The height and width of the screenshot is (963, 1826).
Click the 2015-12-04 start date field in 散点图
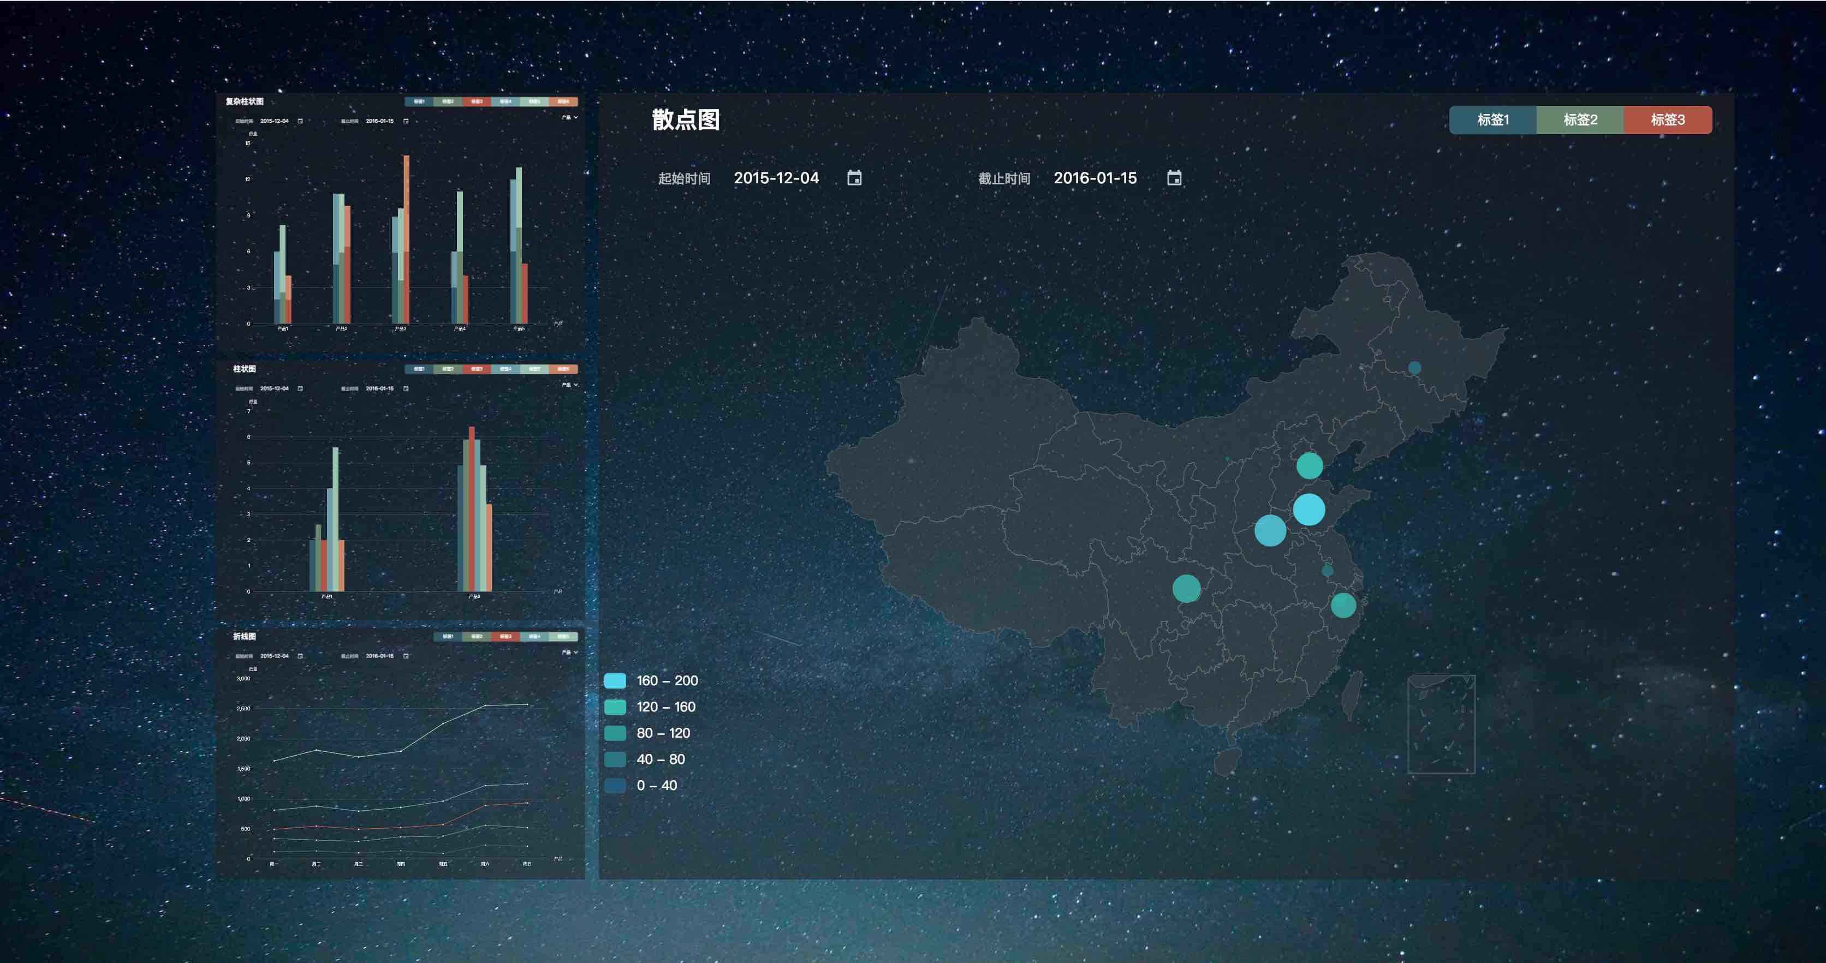pos(776,178)
